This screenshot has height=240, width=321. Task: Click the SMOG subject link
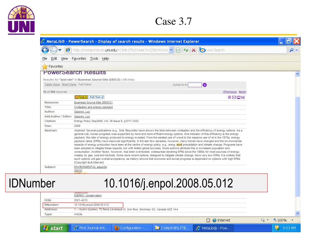[78, 171]
